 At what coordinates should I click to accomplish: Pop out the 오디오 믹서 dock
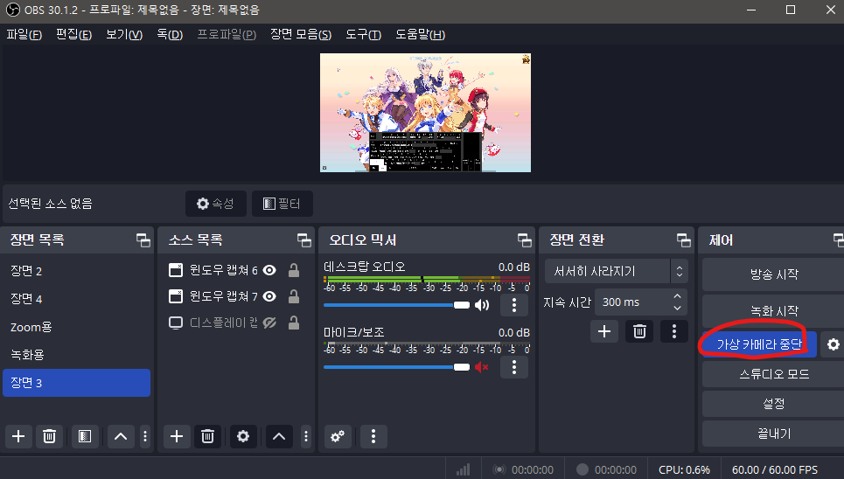pyautogui.click(x=524, y=240)
